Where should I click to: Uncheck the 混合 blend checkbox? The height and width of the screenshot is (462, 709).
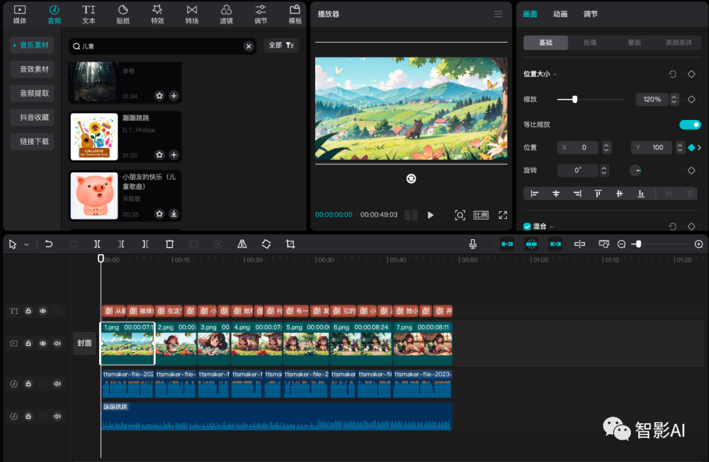click(526, 225)
